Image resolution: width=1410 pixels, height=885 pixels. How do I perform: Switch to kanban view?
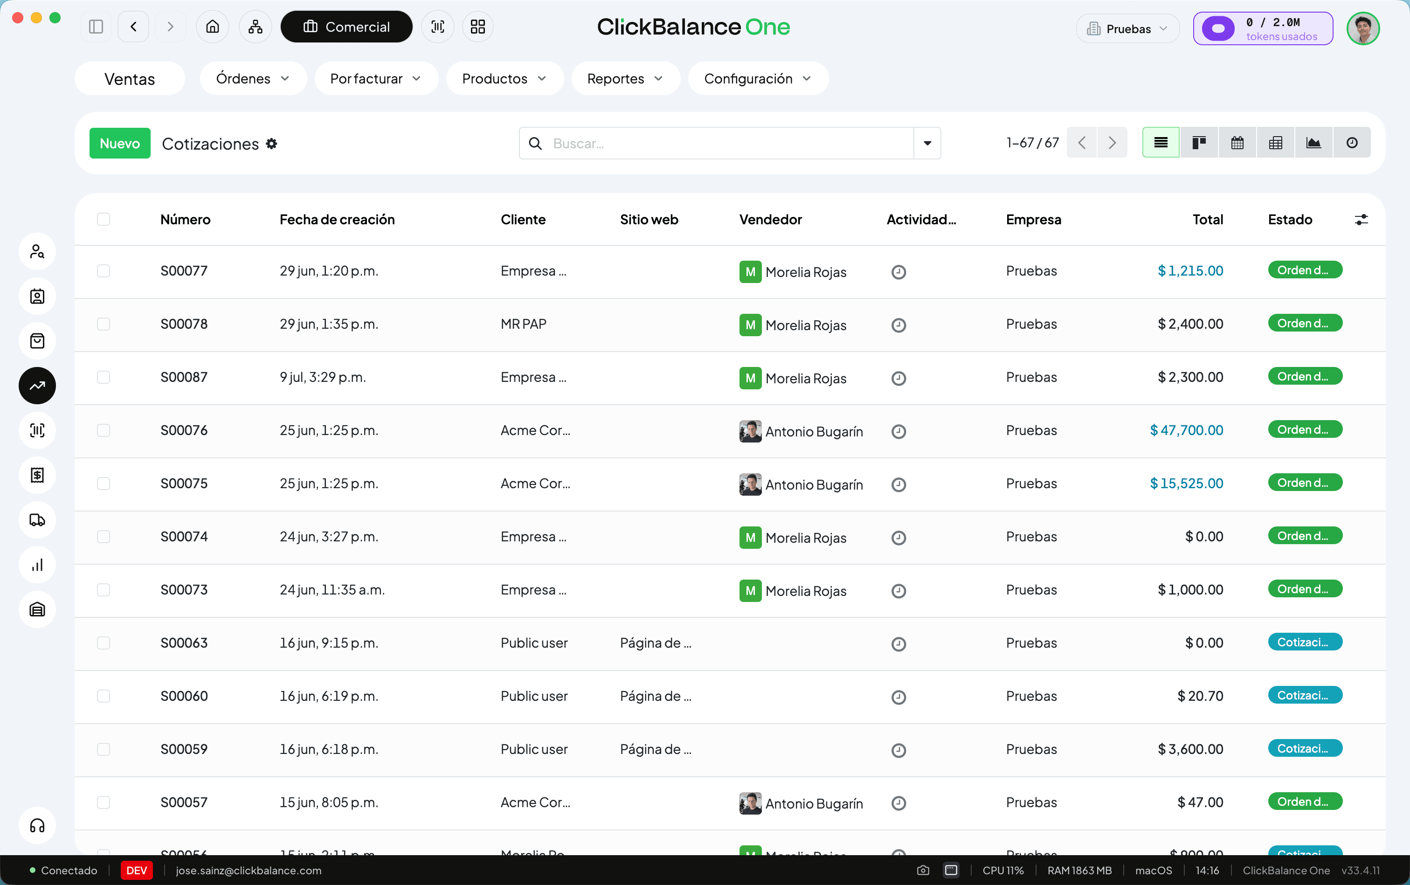(x=1199, y=143)
